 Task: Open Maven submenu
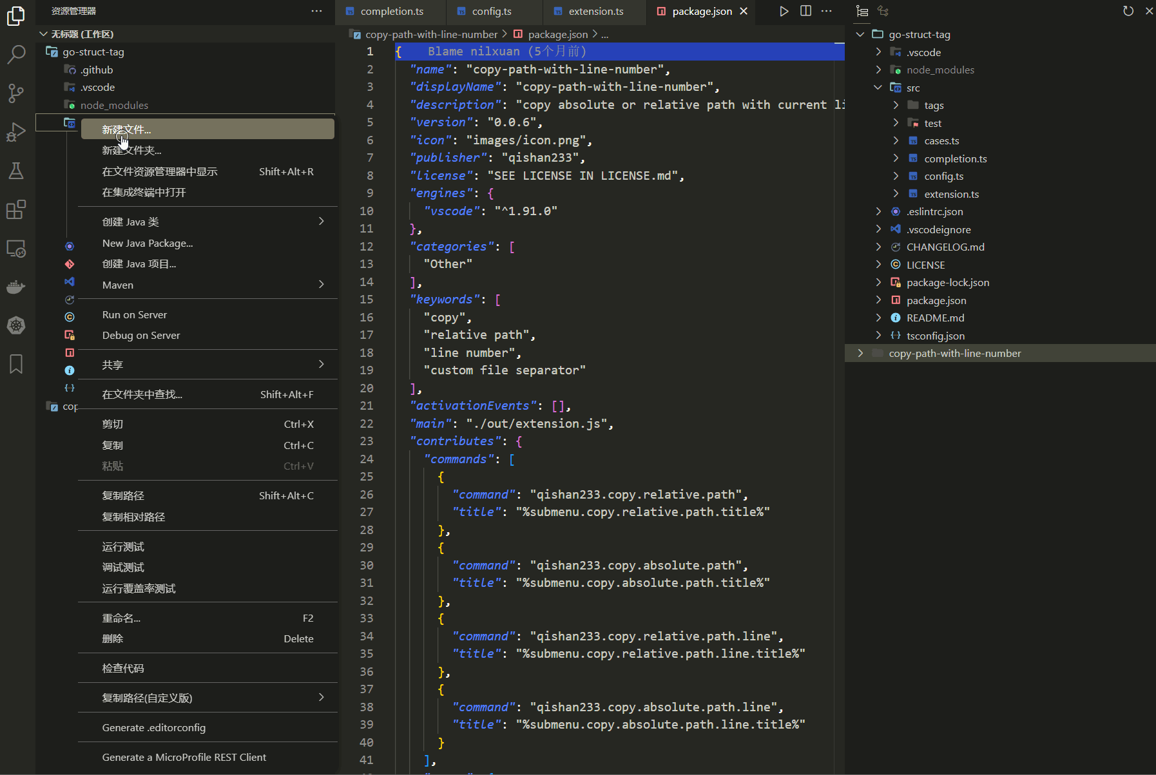(207, 285)
